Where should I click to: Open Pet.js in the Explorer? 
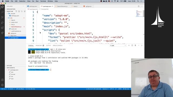pyautogui.click(x=13, y=25)
